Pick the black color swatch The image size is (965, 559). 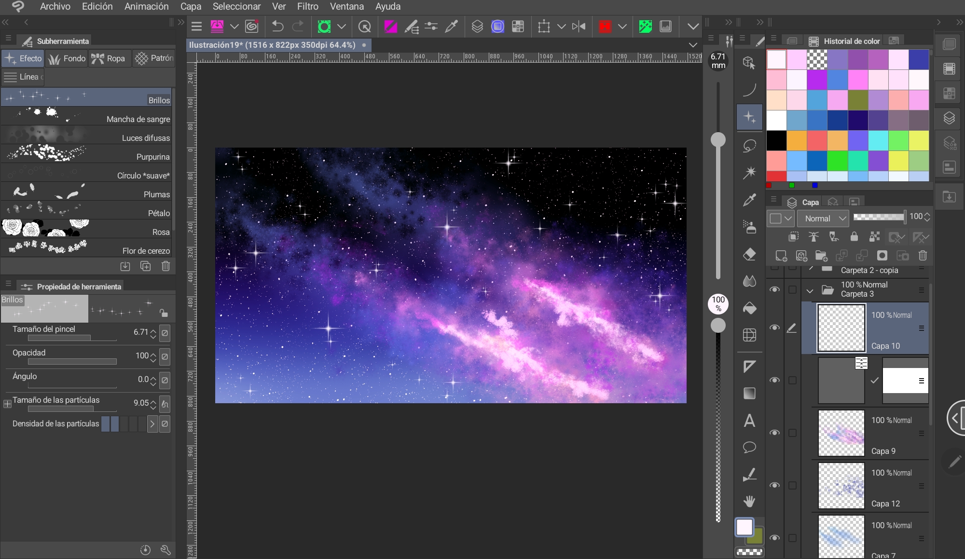tap(776, 141)
